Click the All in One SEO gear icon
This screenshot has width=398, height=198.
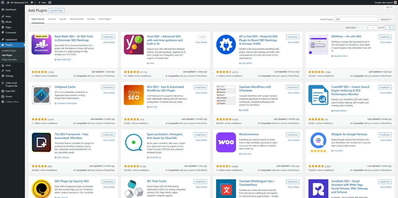click(x=226, y=45)
